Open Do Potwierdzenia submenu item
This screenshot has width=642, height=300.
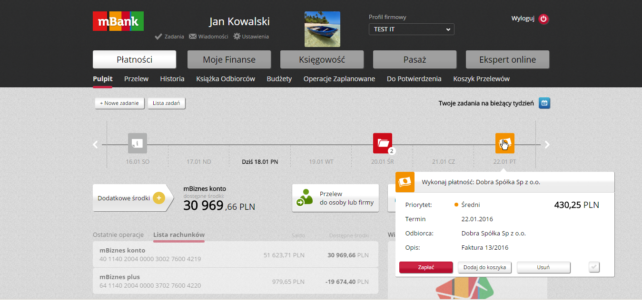(x=414, y=79)
